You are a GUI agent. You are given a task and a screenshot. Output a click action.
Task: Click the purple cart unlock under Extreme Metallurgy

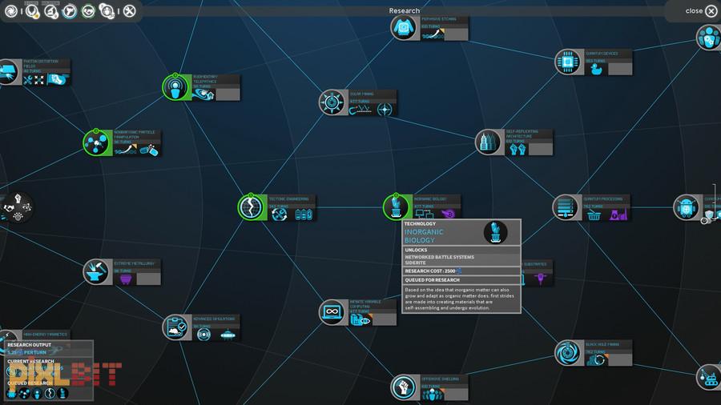click(126, 279)
